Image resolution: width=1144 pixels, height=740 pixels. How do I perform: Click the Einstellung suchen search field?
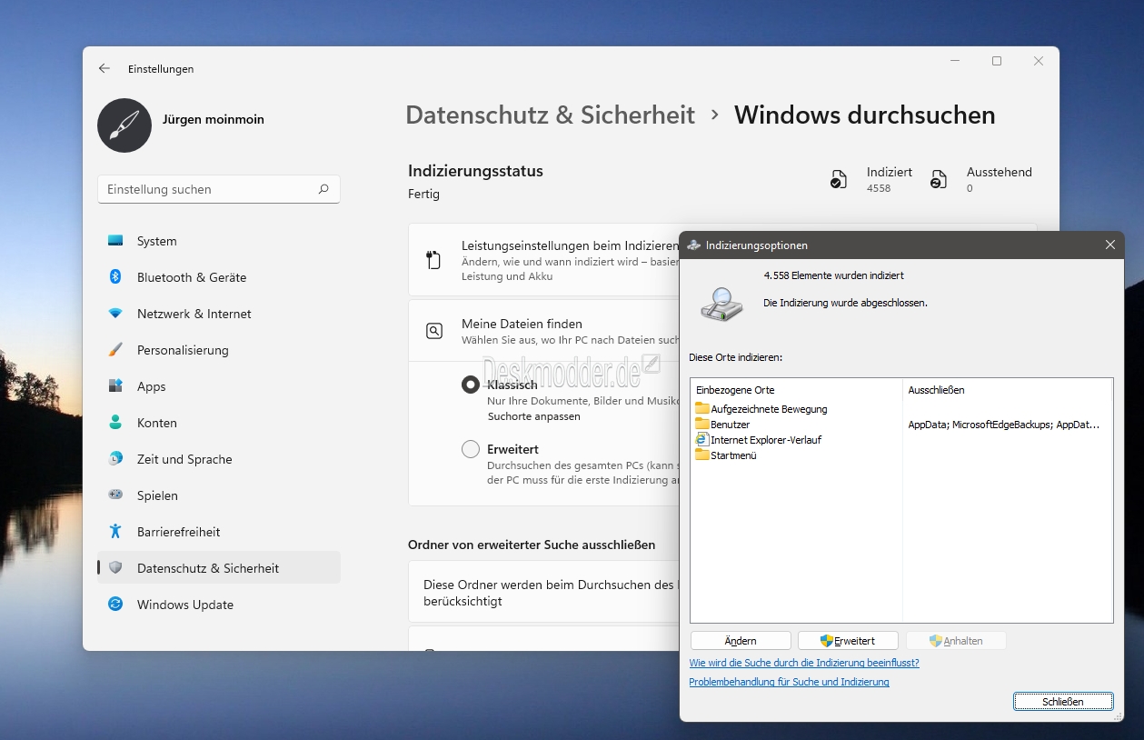[218, 189]
